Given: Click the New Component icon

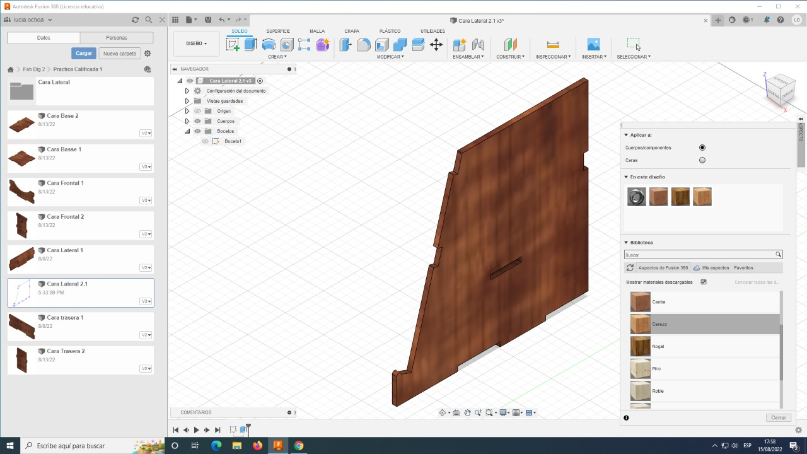Looking at the screenshot, I should click(x=460, y=44).
